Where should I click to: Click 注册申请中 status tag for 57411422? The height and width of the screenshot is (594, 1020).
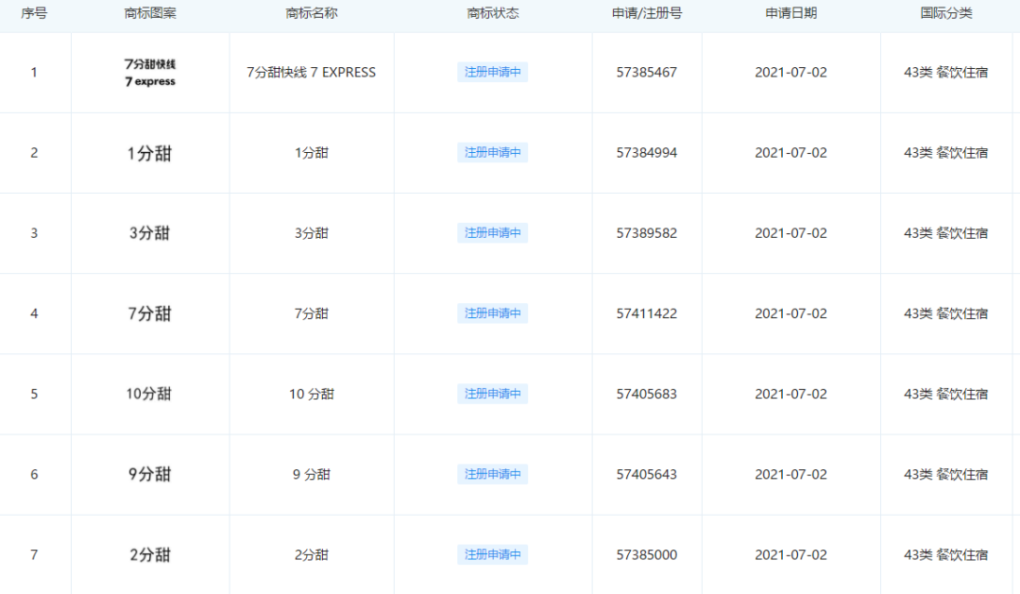click(x=492, y=314)
